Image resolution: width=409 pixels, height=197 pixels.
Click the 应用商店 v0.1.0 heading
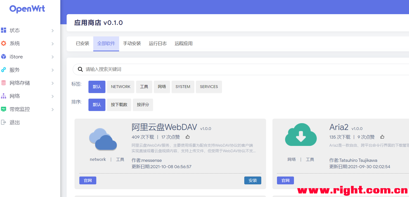point(99,23)
